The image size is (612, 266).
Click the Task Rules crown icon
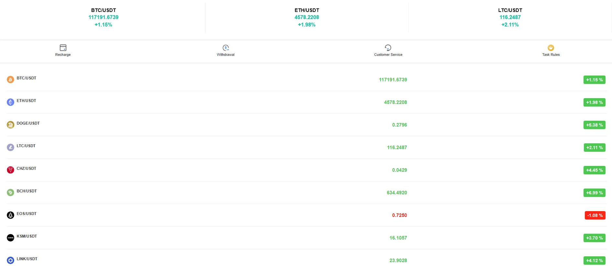point(551,47)
